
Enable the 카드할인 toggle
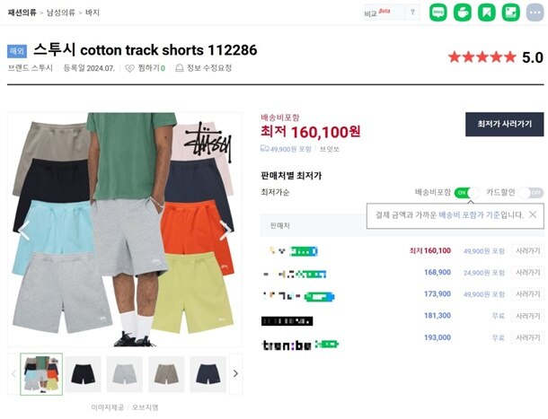click(x=531, y=192)
